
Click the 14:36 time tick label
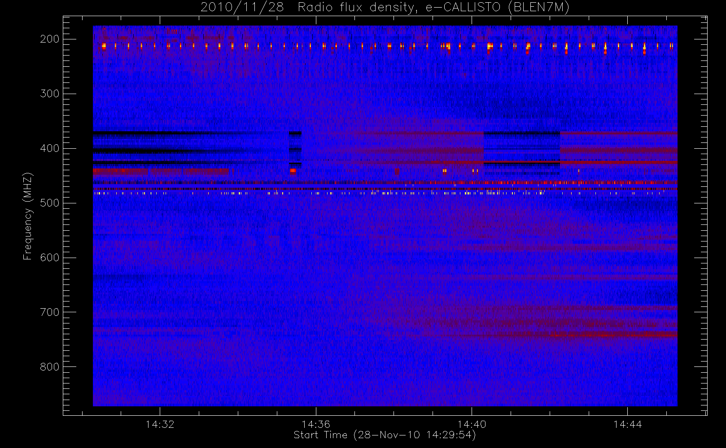(316, 424)
